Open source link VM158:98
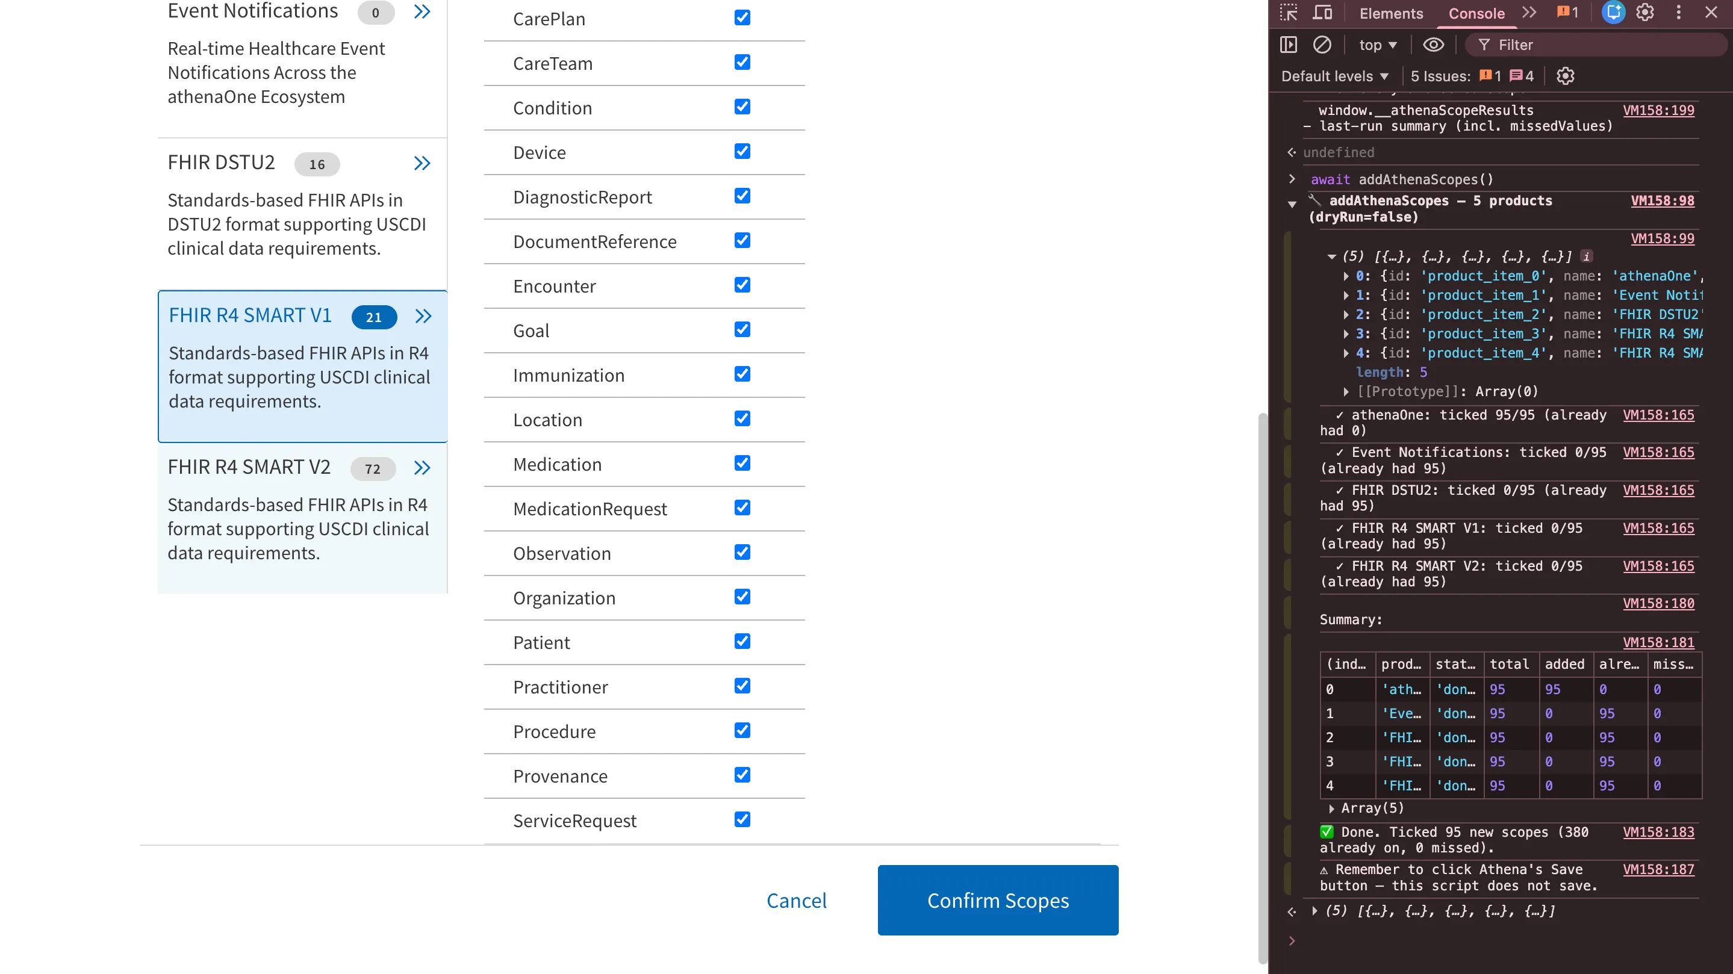The height and width of the screenshot is (974, 1733). coord(1663,200)
